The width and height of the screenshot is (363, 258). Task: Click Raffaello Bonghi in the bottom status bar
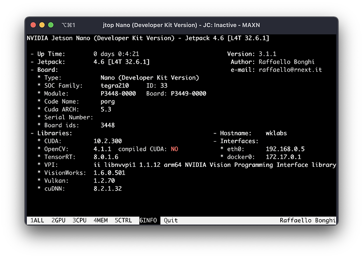(307, 220)
